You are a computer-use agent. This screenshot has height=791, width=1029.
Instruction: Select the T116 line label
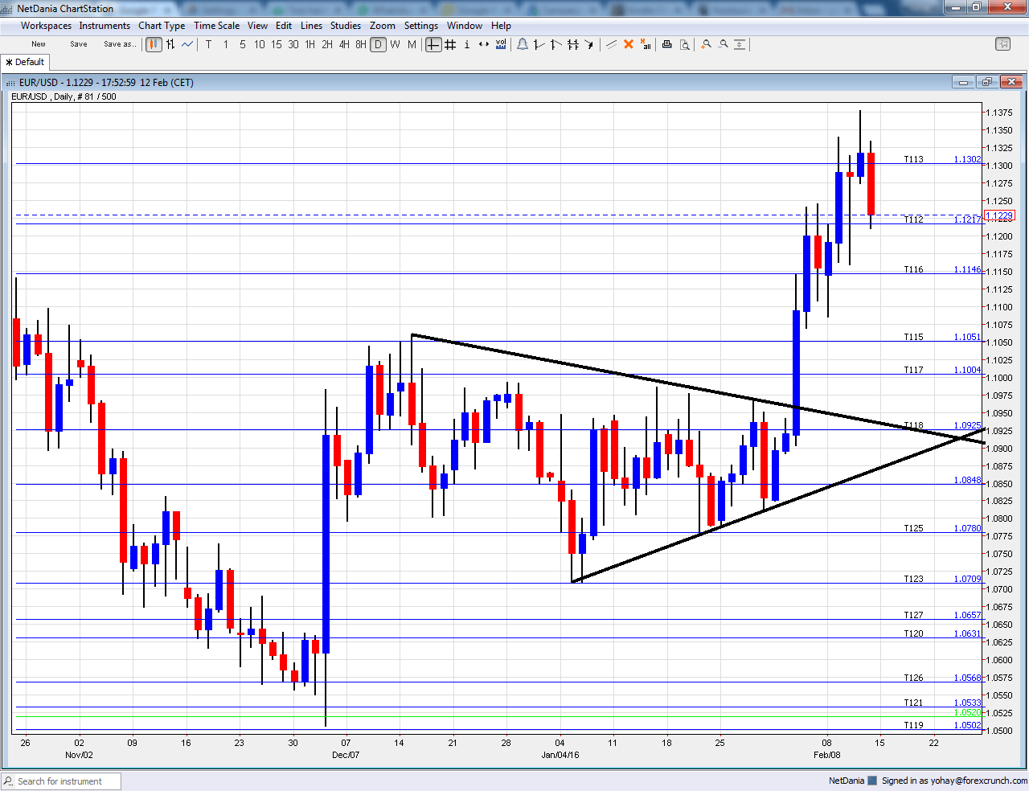pyautogui.click(x=913, y=269)
